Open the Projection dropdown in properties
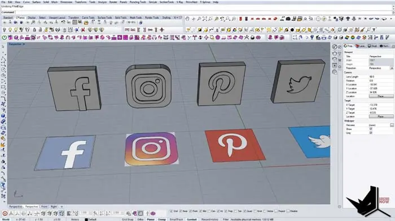The height and width of the screenshot is (221, 395). click(392, 68)
